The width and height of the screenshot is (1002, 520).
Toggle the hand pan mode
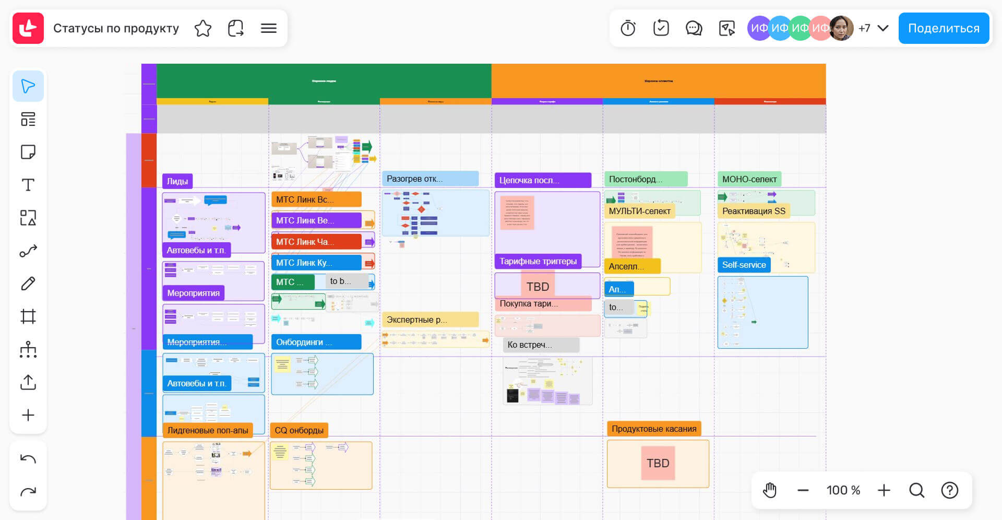pos(770,490)
